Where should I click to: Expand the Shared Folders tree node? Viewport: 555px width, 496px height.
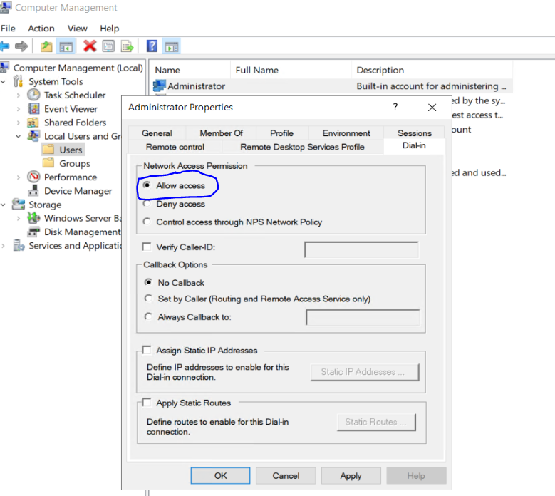point(19,123)
